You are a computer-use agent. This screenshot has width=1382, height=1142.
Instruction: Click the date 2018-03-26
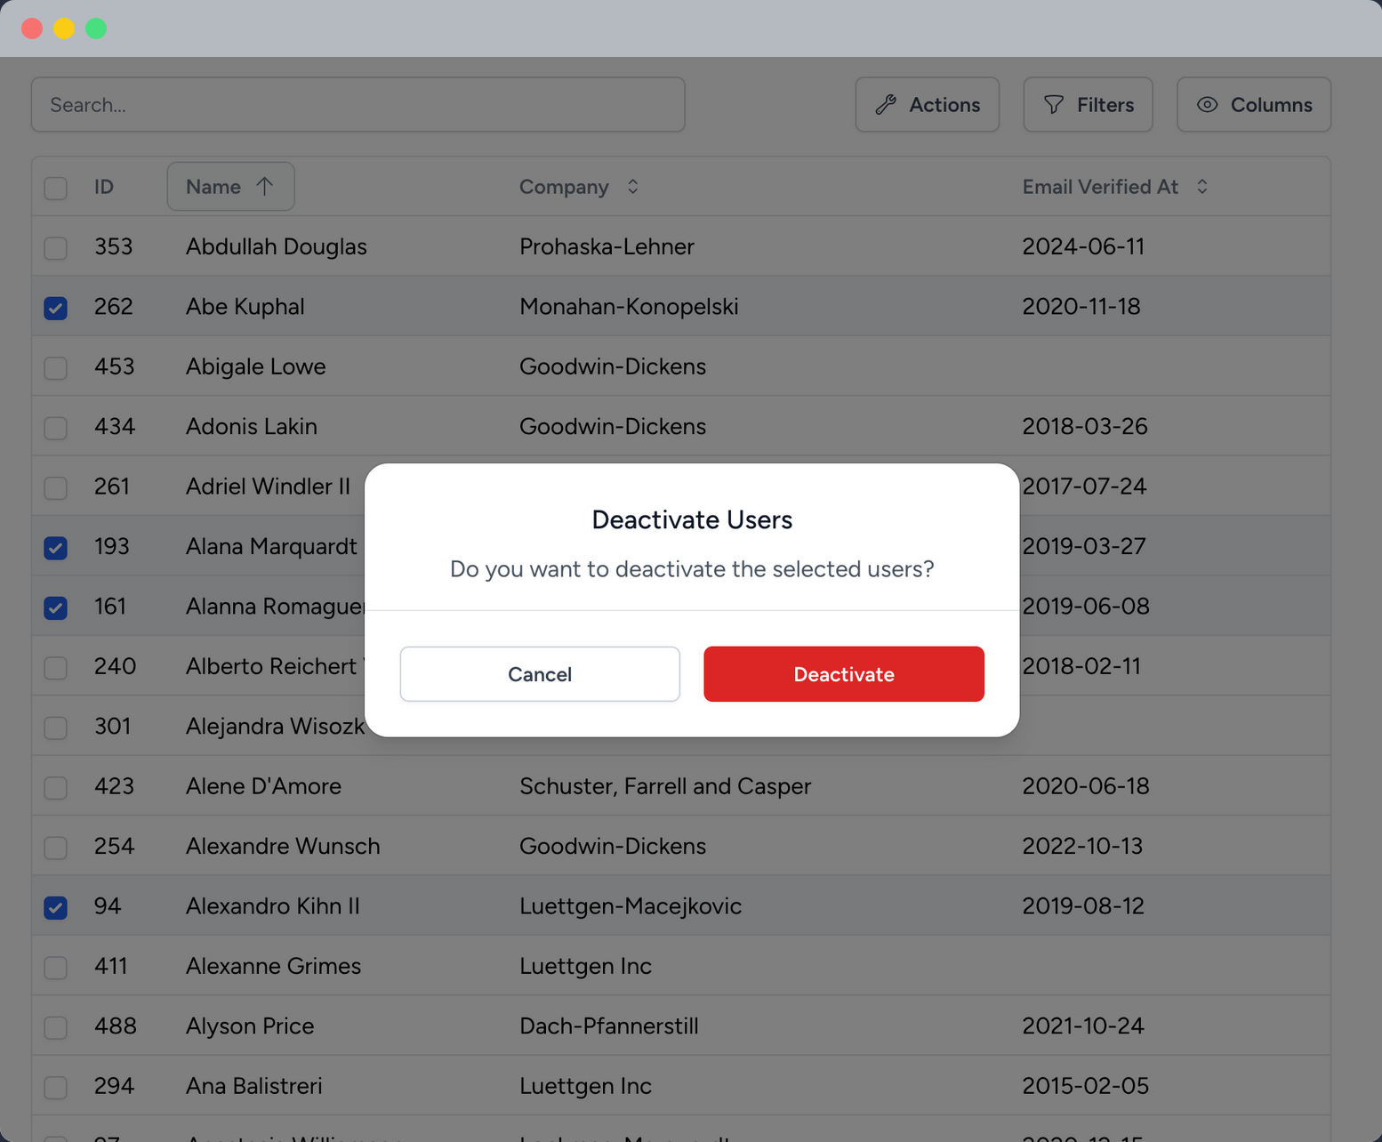pos(1085,426)
